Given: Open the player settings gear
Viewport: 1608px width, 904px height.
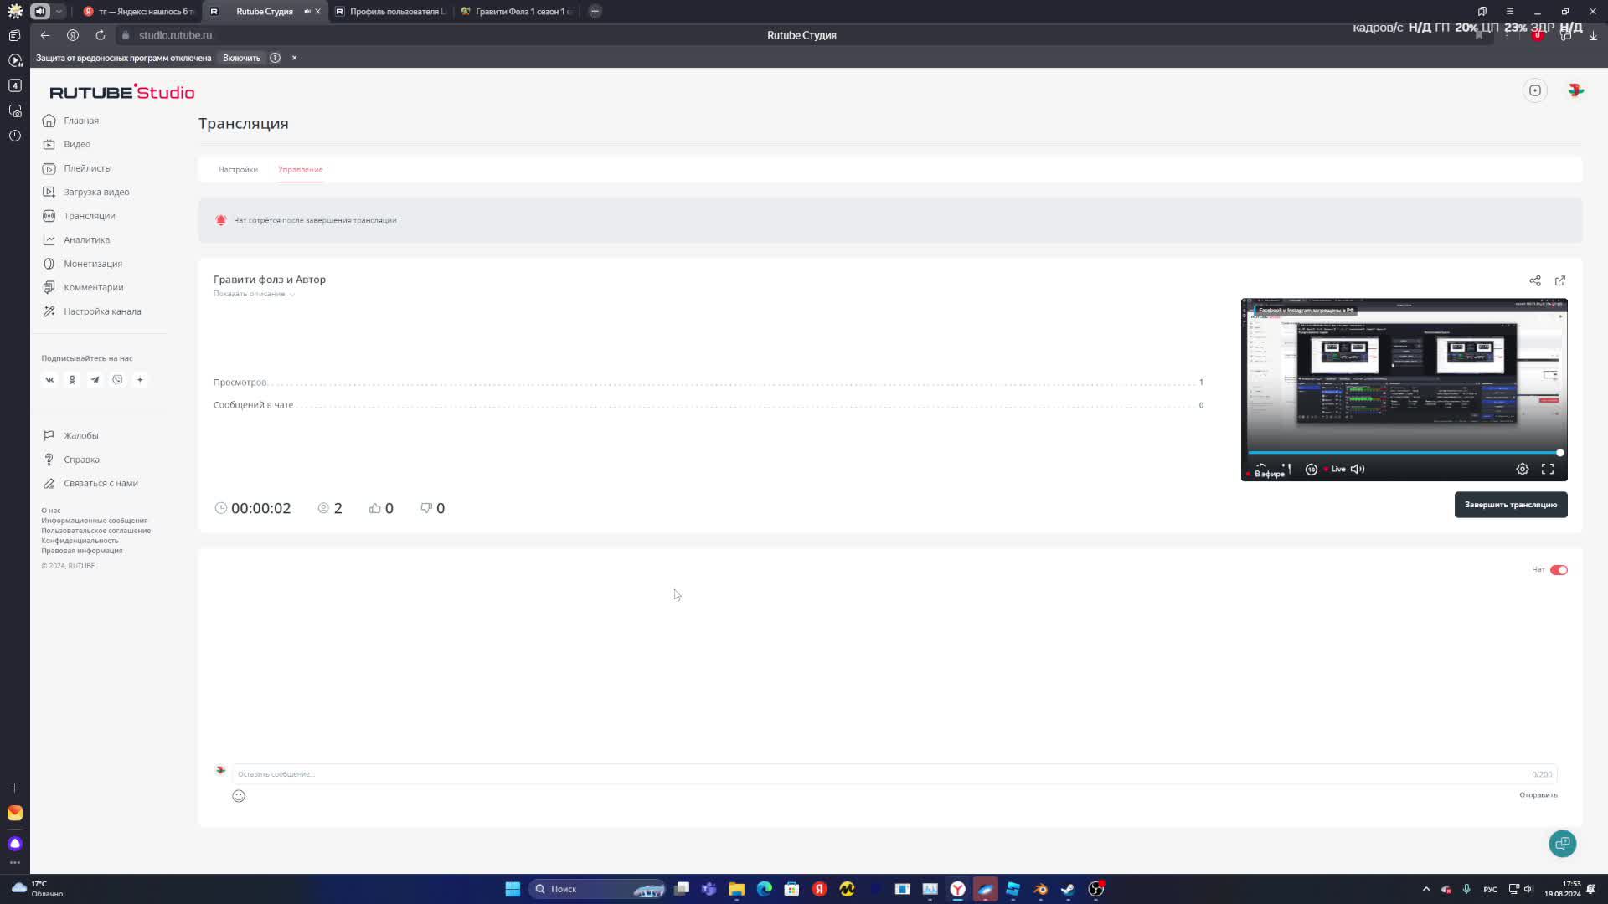Looking at the screenshot, I should pos(1522,470).
